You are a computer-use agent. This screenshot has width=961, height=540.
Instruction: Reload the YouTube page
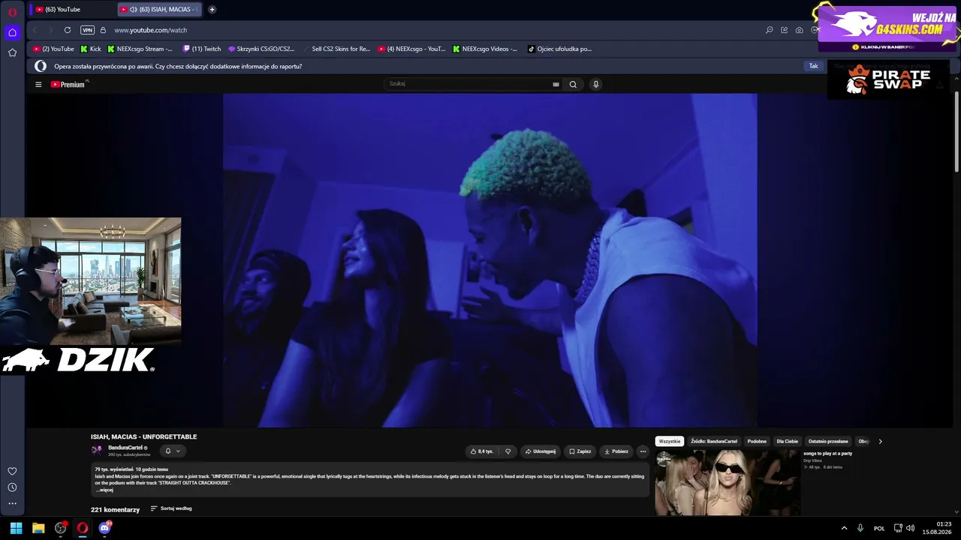pyautogui.click(x=68, y=30)
